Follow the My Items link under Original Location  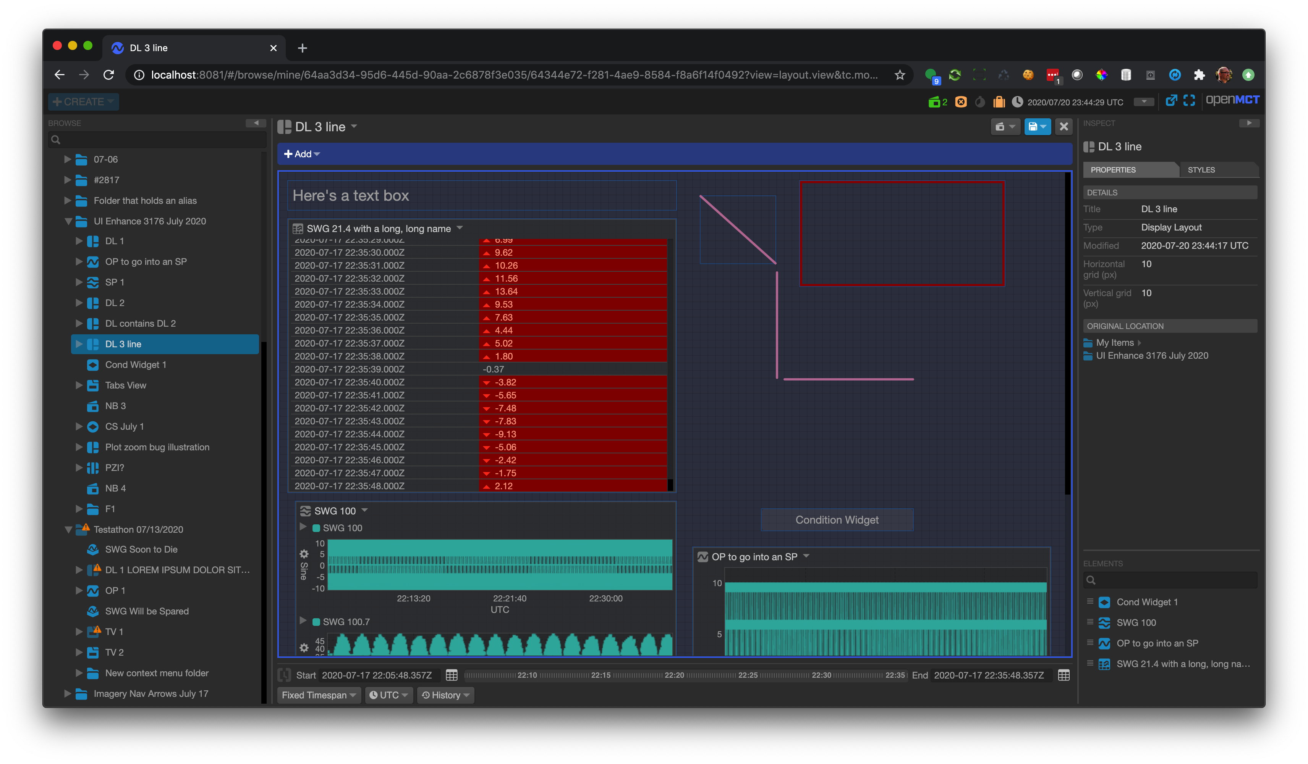point(1117,342)
